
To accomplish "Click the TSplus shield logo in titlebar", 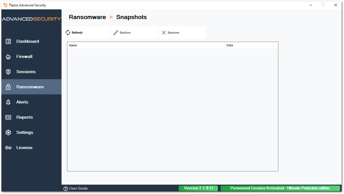I will click(5, 5).
